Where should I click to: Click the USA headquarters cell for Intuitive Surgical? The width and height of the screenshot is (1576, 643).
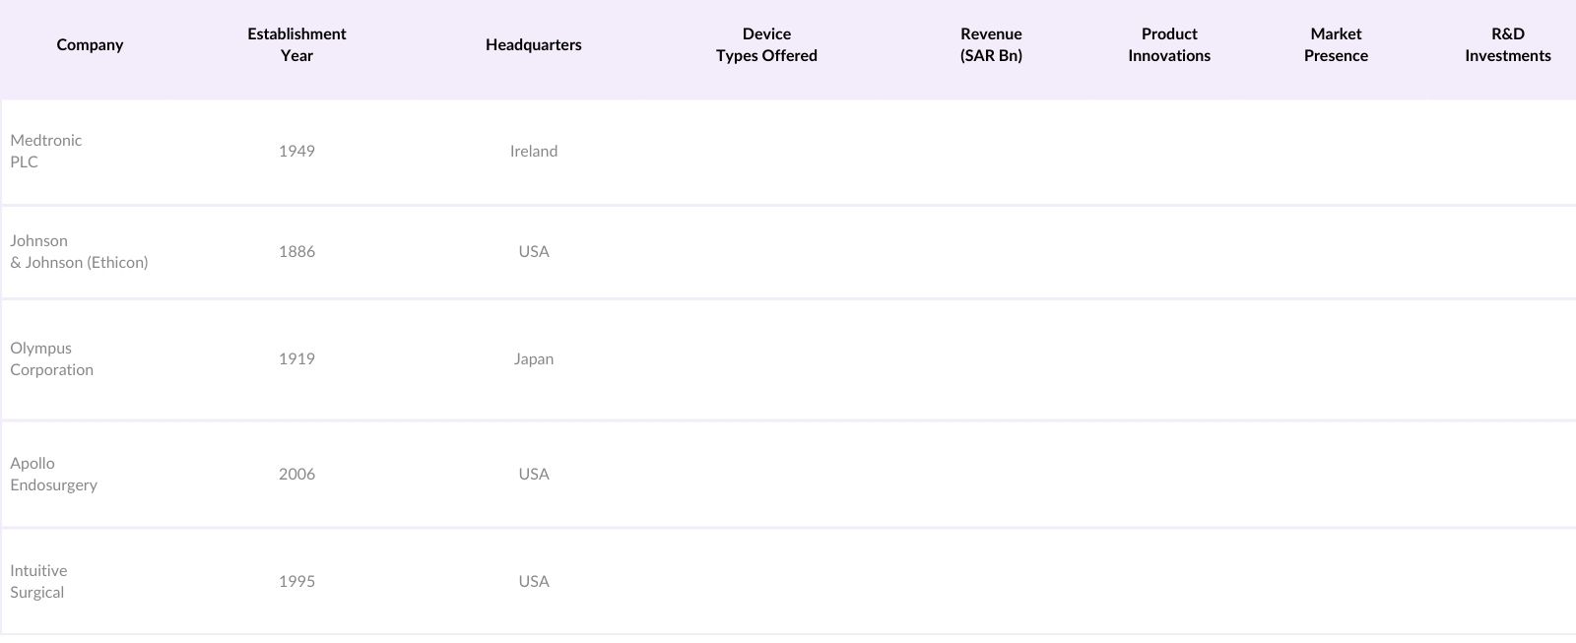pyautogui.click(x=533, y=582)
